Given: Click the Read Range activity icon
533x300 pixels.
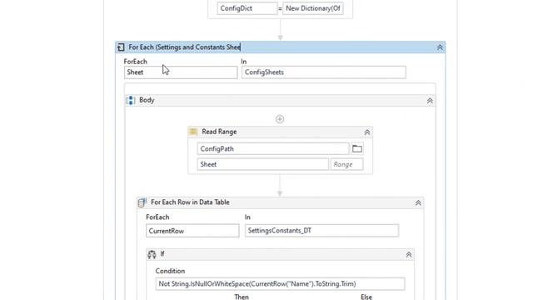Looking at the screenshot, I should pos(193,132).
